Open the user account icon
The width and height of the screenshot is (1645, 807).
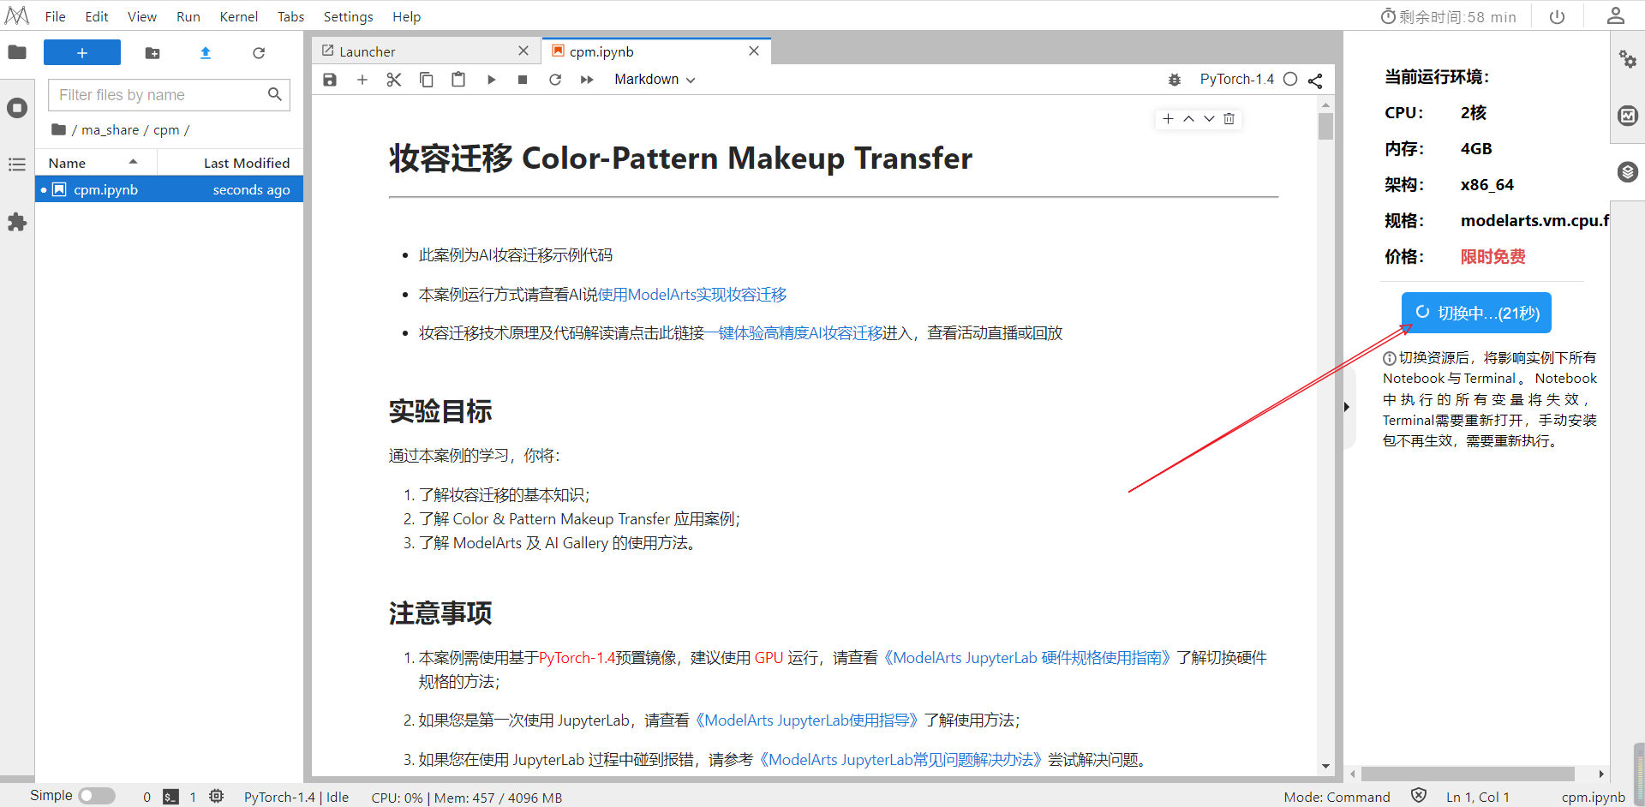1616,15
